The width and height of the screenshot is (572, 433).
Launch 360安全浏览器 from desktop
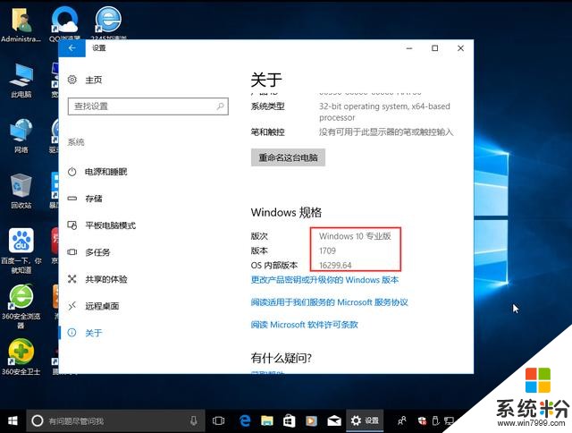click(21, 306)
